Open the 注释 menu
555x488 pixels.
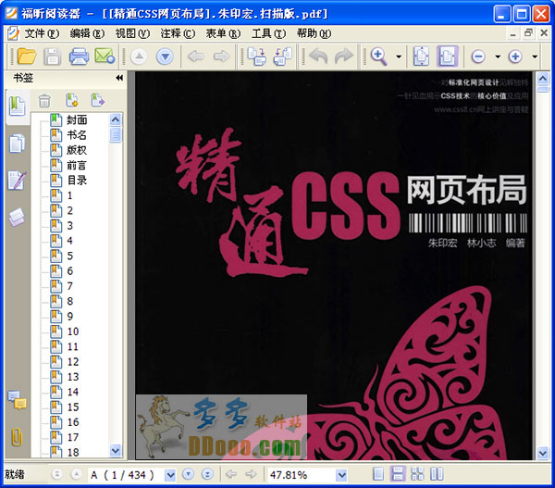click(178, 33)
